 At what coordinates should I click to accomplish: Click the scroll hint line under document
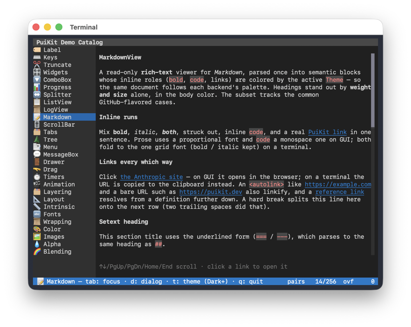click(x=193, y=266)
